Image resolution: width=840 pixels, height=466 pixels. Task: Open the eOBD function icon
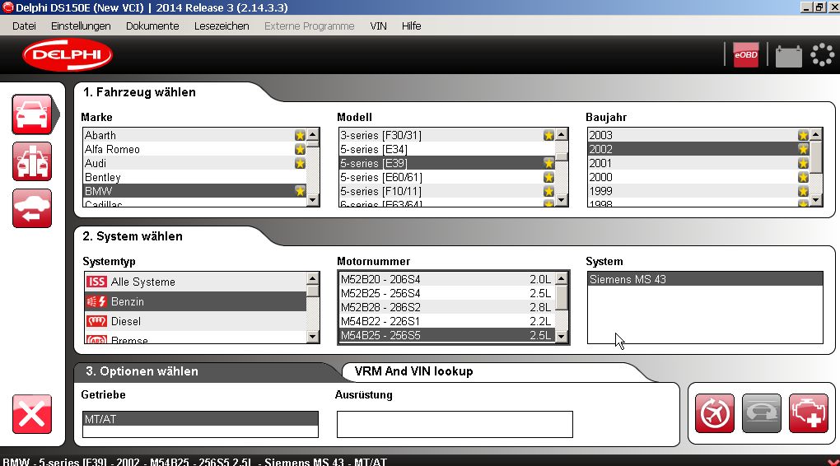click(746, 54)
